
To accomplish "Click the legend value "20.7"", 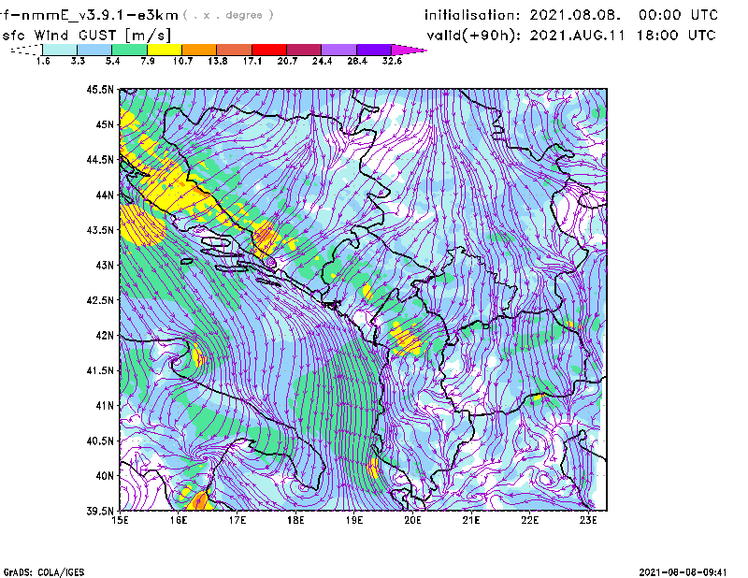I will pyautogui.click(x=287, y=61).
